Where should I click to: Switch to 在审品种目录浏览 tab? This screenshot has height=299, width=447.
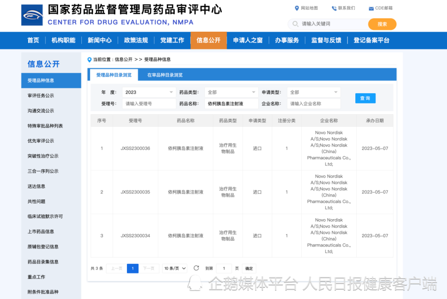165,75
